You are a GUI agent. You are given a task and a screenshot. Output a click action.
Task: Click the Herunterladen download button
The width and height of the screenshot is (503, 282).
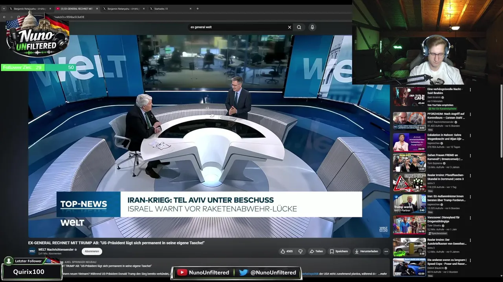(x=366, y=251)
